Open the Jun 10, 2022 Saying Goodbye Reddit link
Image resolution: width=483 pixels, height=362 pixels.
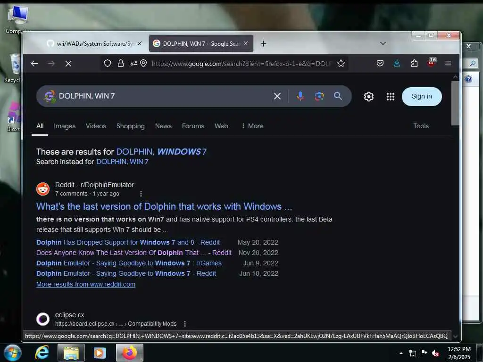tap(126, 273)
